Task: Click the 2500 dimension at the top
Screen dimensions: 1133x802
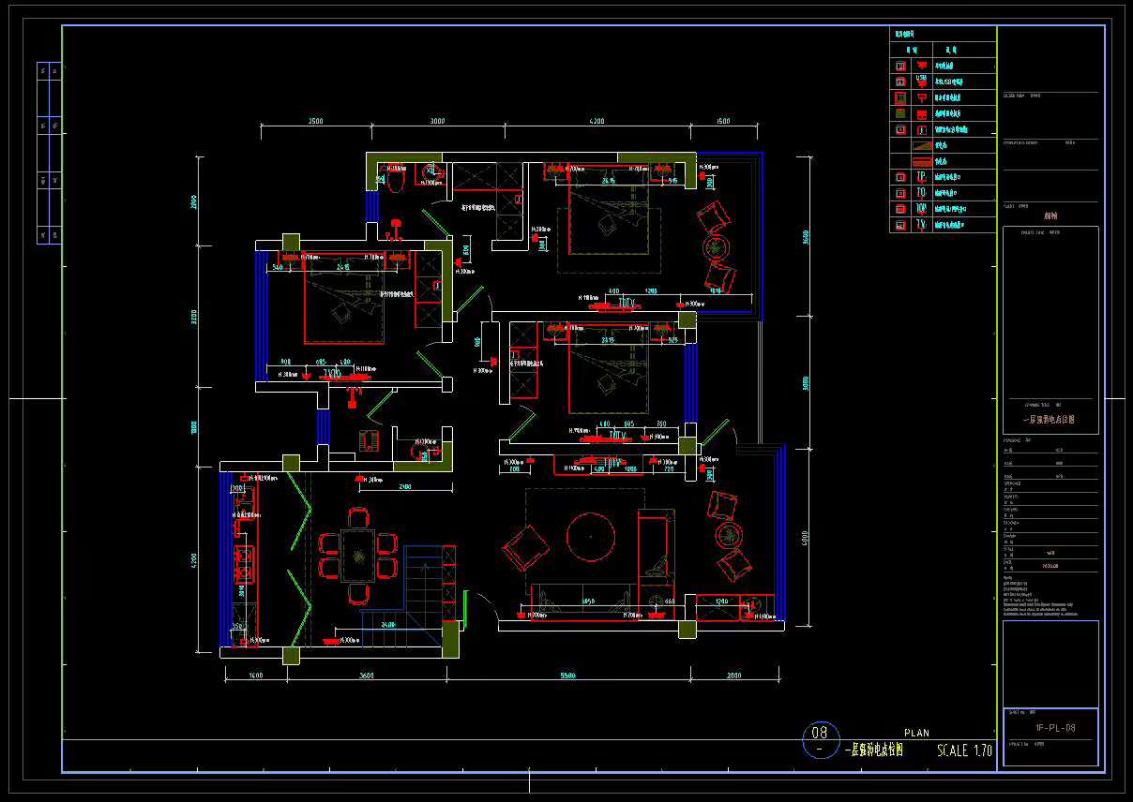Action: [315, 122]
